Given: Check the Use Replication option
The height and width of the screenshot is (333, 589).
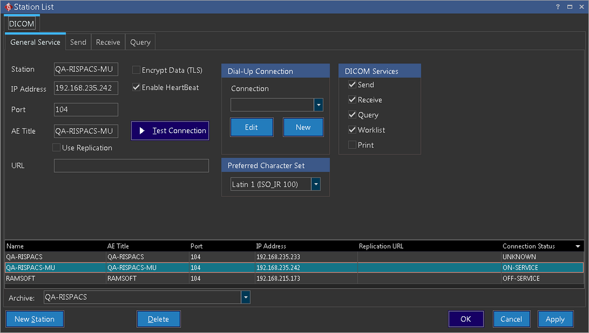Looking at the screenshot, I should click(x=56, y=148).
